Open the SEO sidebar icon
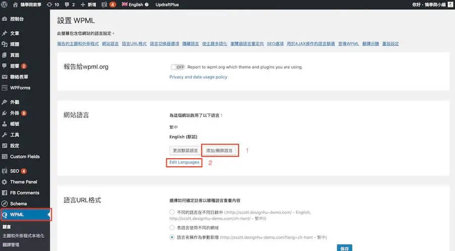 [5, 171]
